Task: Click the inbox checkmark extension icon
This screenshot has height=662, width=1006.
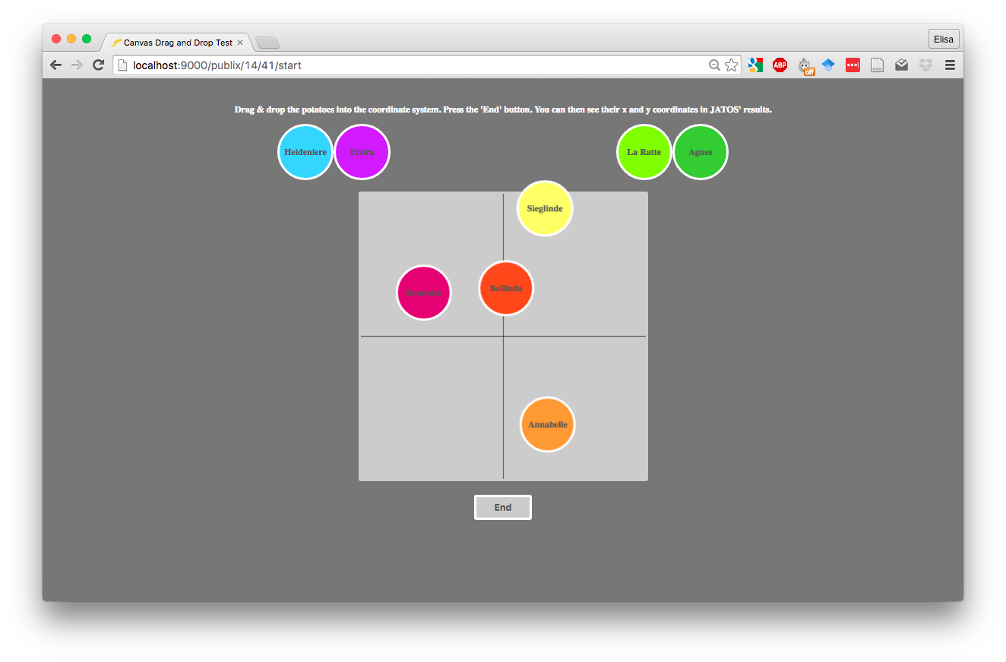Action: coord(901,65)
